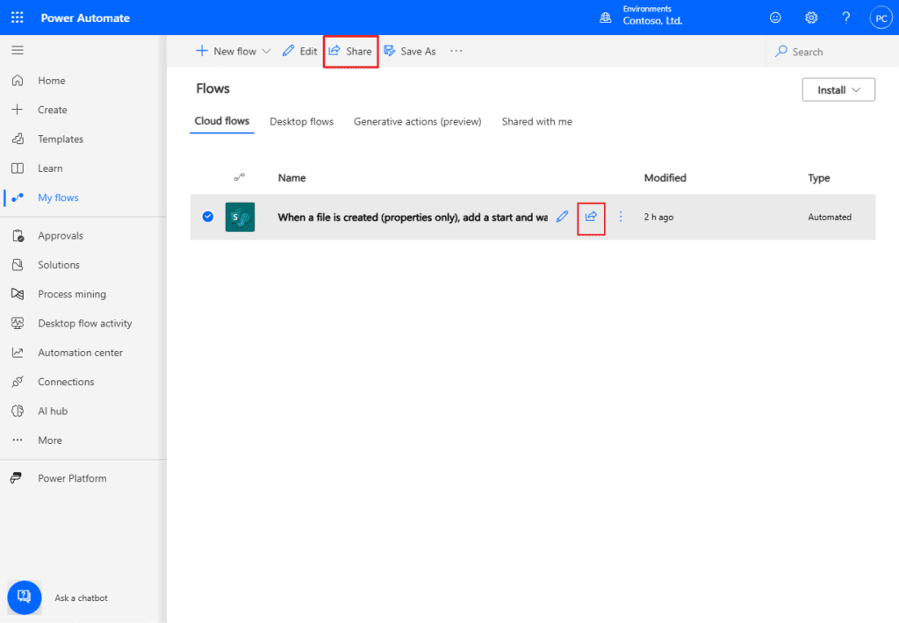
Task: Open Process mining in the sidebar
Action: click(x=71, y=294)
